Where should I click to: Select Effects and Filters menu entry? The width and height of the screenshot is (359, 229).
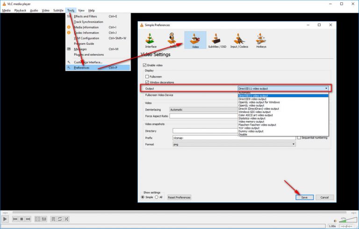pyautogui.click(x=98, y=16)
